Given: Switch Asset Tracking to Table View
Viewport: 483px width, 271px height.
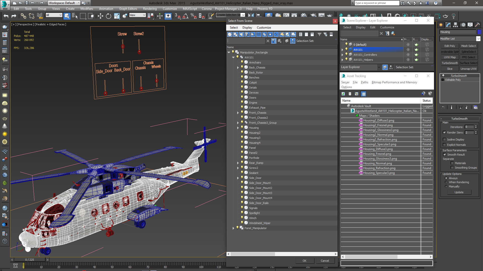Looking at the screenshot, I should click(364, 94).
